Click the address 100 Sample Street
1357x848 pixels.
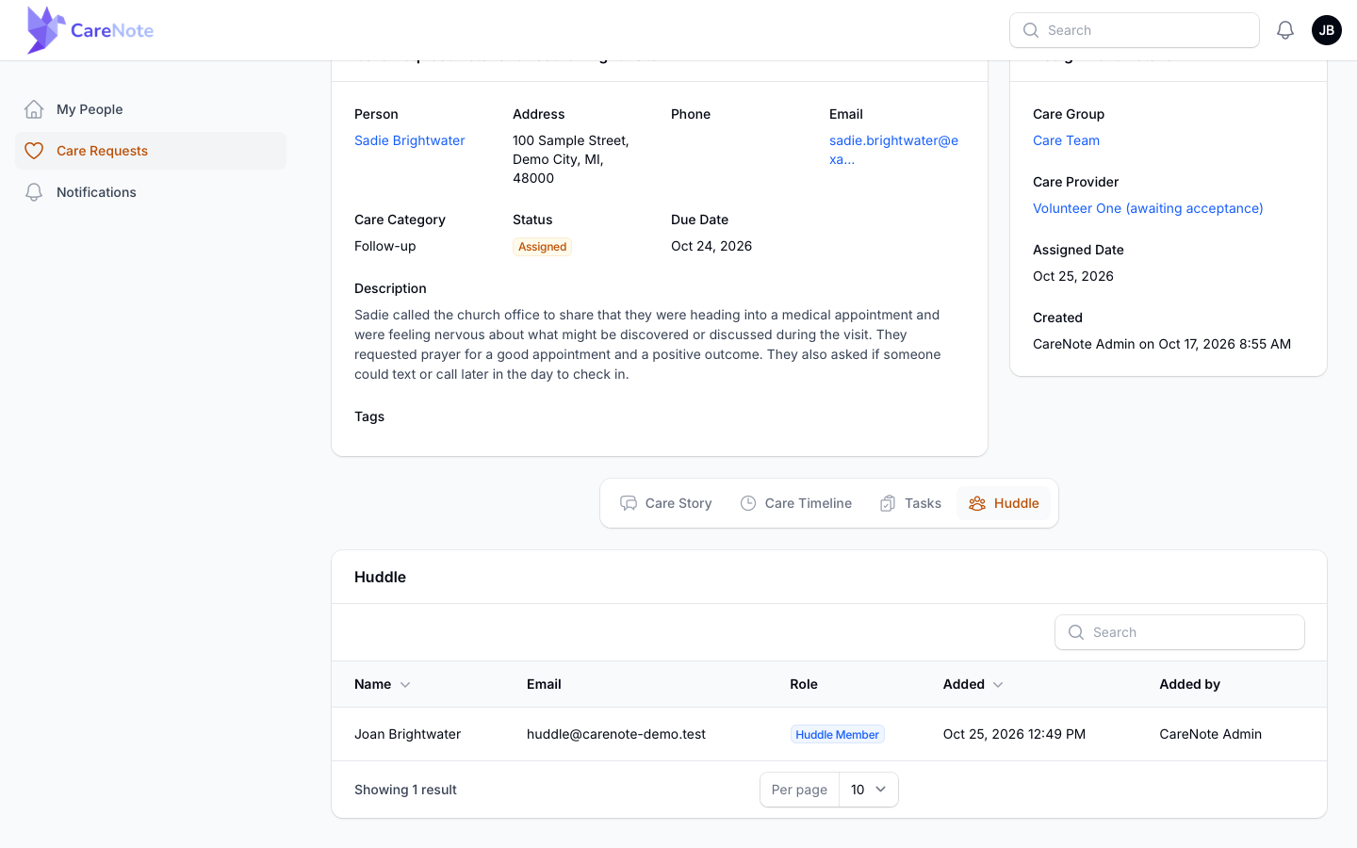(571, 159)
